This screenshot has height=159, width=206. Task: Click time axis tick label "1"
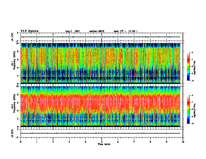click(x=37, y=142)
